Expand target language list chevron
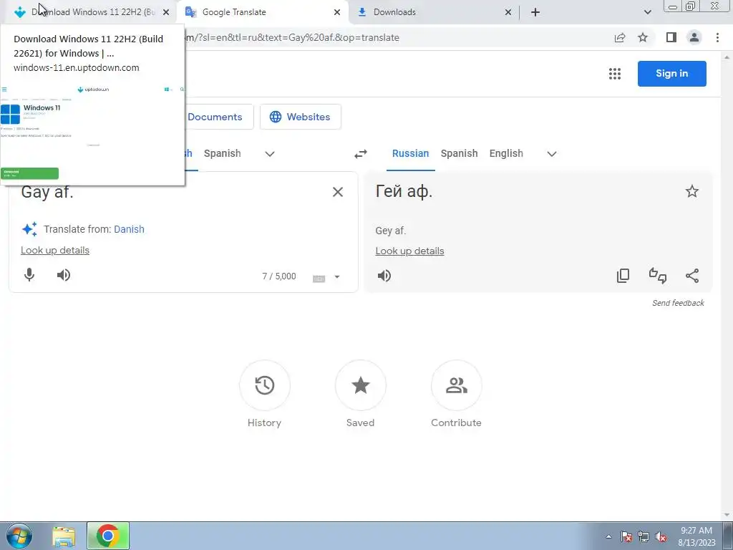This screenshot has width=733, height=550. [x=552, y=154]
